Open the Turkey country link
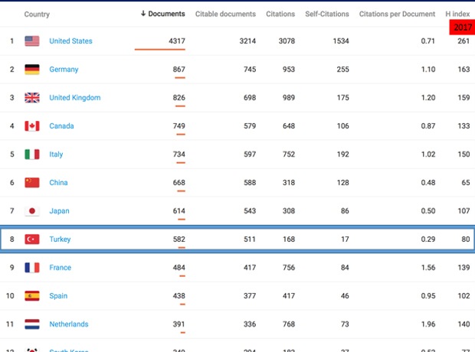 [60, 240]
